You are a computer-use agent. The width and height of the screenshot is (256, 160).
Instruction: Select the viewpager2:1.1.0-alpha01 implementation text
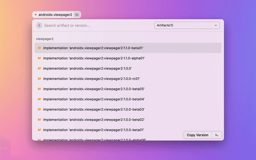point(94,58)
